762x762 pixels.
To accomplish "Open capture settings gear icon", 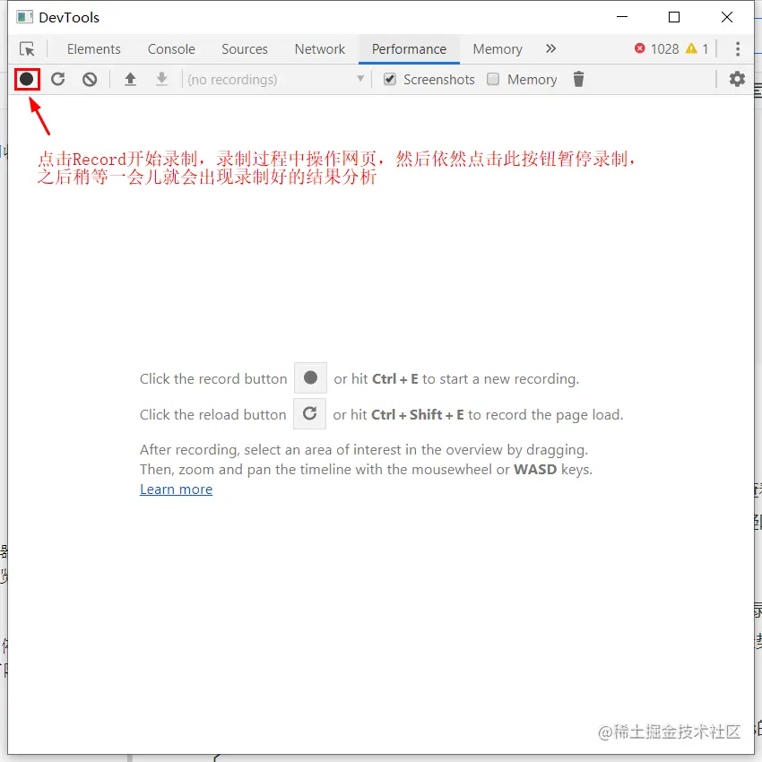I will click(x=737, y=79).
